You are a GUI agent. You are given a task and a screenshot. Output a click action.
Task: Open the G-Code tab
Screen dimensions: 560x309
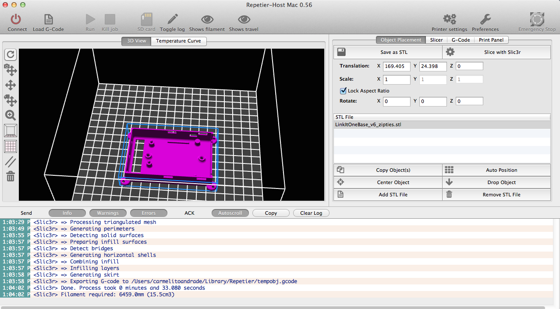(x=461, y=40)
